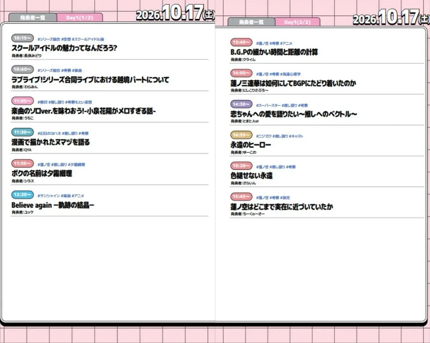The height and width of the screenshot is (343, 430).
Task: Switch to the Day1(2/2) tab
Action: coord(297,22)
